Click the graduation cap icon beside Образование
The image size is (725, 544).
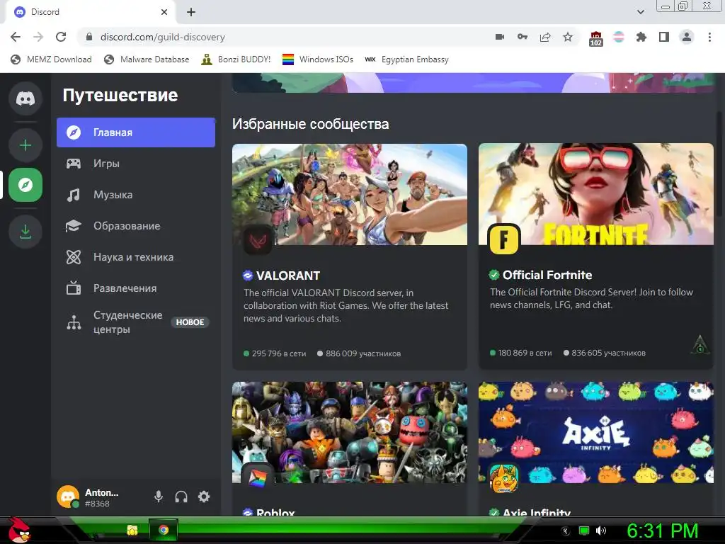(74, 226)
